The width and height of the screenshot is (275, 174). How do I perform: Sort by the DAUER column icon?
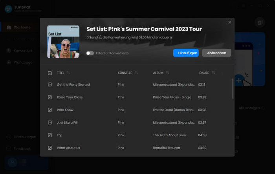(x=213, y=73)
